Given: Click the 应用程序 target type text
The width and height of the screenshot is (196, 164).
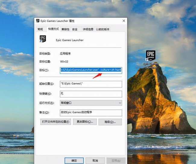Looking at the screenshot, I should click(x=65, y=53).
